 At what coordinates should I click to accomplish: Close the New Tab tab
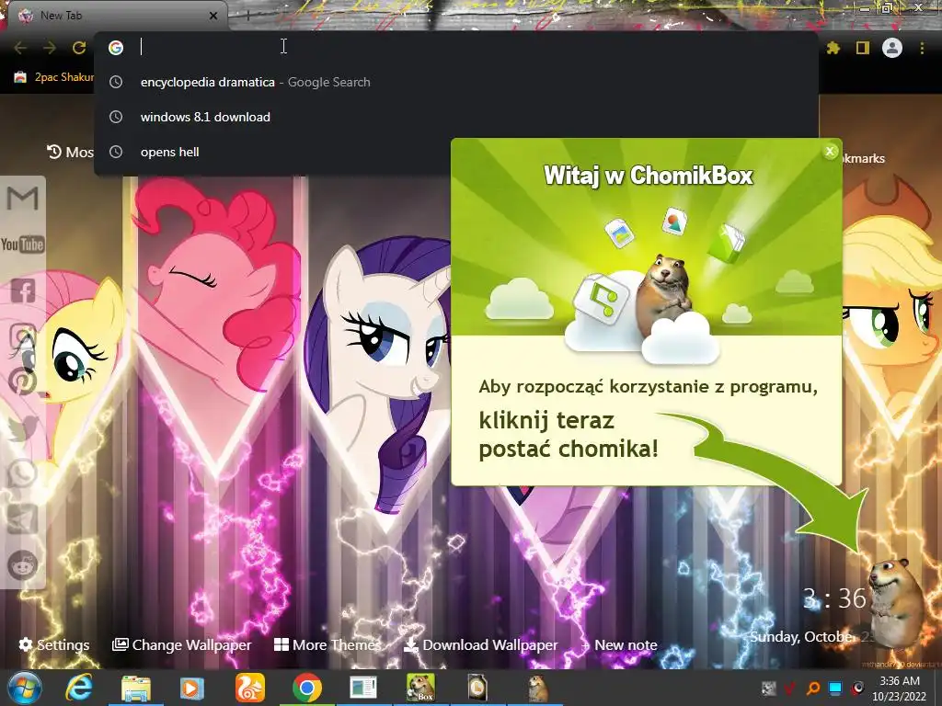point(213,16)
